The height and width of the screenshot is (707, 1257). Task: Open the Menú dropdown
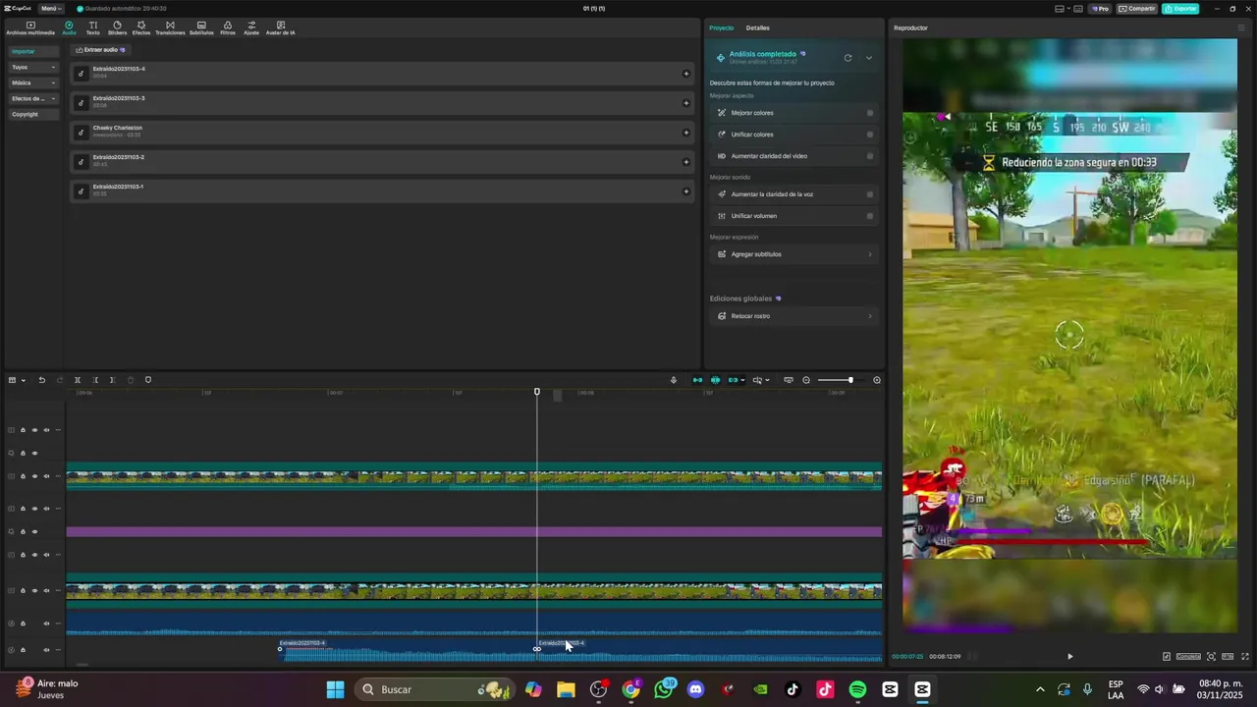(51, 9)
